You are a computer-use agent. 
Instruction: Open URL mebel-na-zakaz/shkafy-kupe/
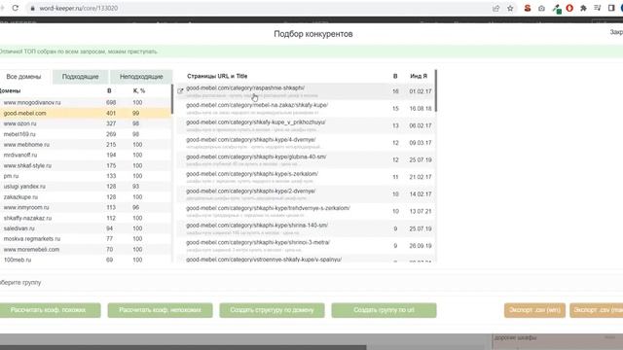click(257, 105)
